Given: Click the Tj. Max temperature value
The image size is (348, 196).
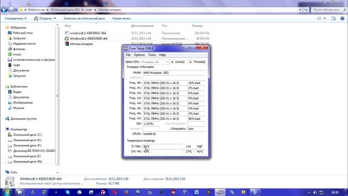Looking at the screenshot, I should tap(163, 146).
